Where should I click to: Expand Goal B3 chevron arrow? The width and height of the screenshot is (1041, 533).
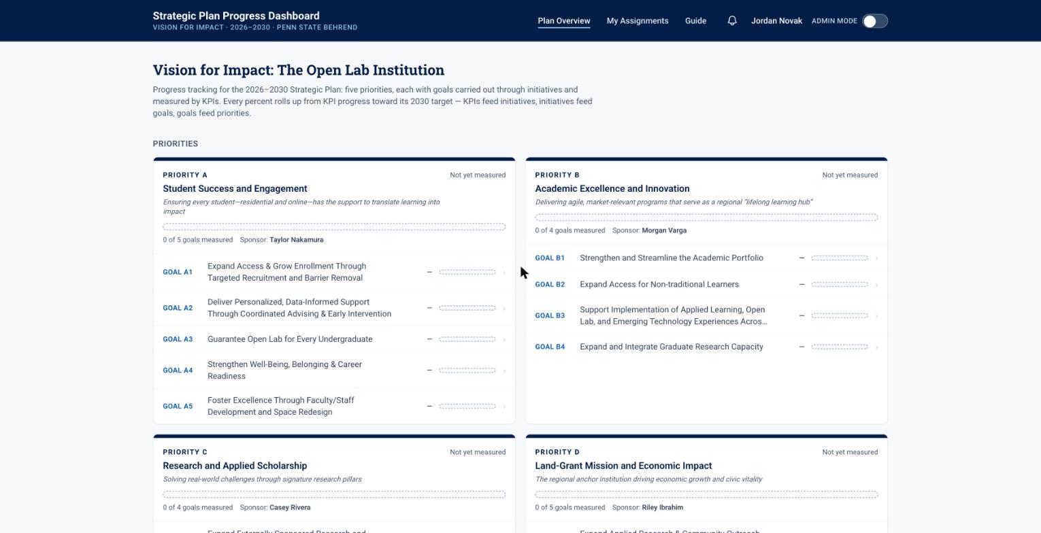[876, 315]
